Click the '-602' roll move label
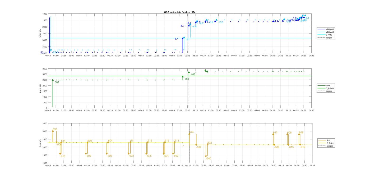Viewport: 370px width, 183px height. coord(175,156)
